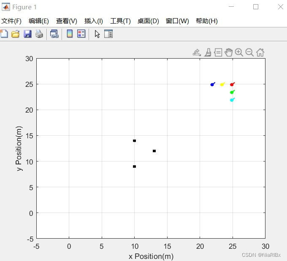
Task: Open the 工具(T) menu
Action: (x=120, y=21)
